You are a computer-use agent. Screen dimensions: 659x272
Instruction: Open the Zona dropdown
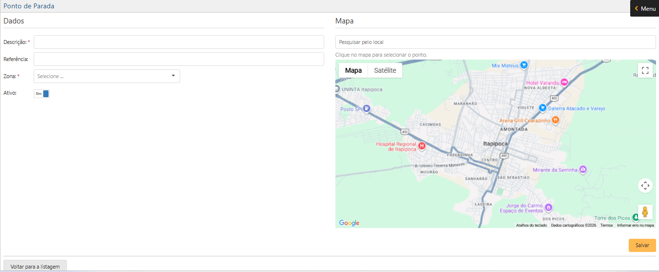(x=106, y=76)
